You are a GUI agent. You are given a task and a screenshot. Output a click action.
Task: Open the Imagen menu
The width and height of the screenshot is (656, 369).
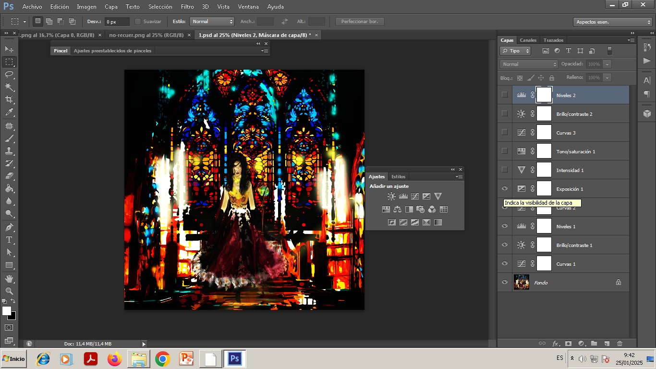[86, 7]
